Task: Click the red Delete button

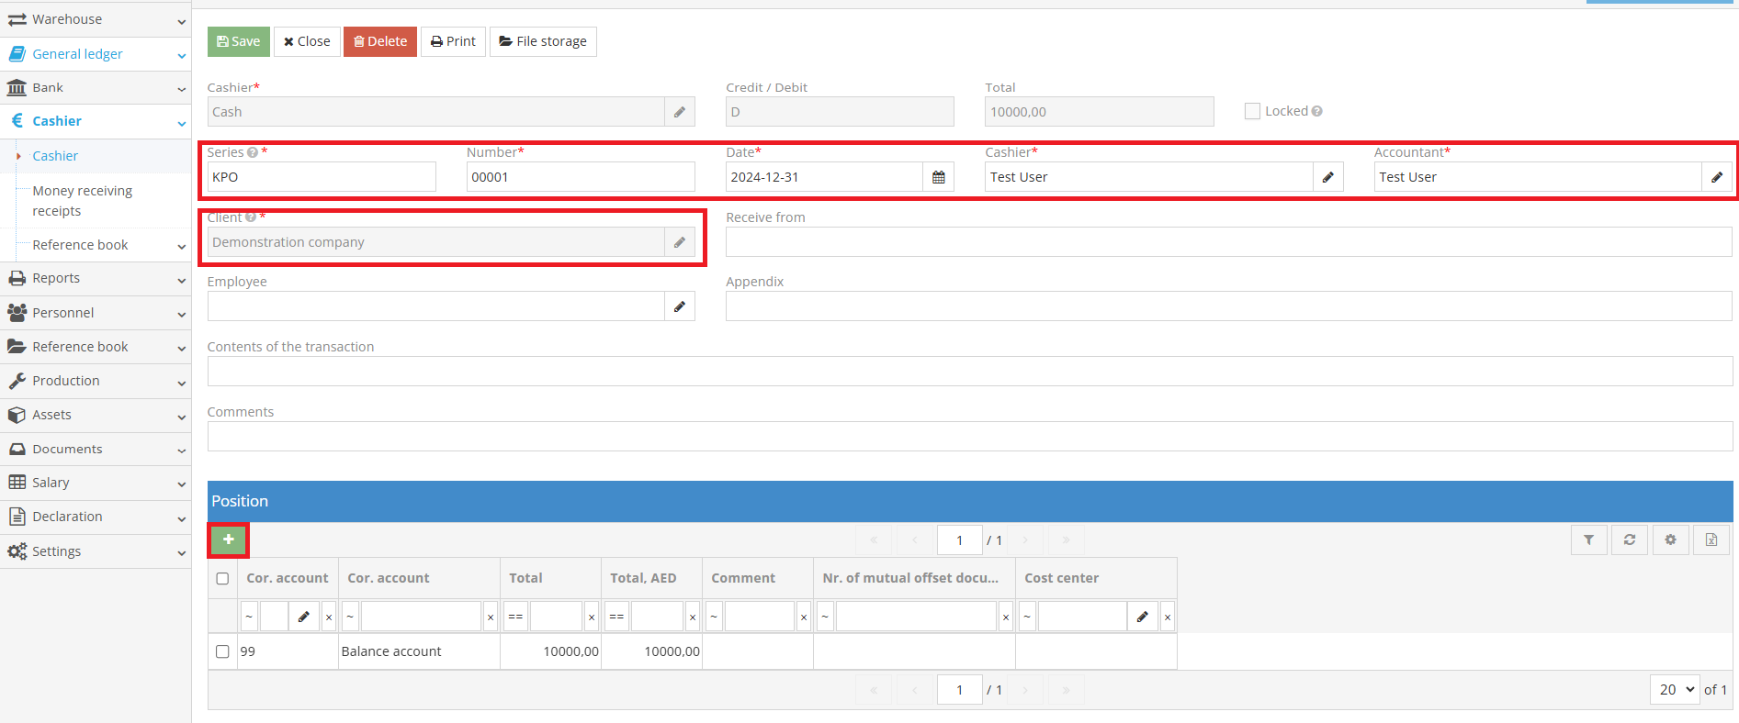Action: [380, 41]
